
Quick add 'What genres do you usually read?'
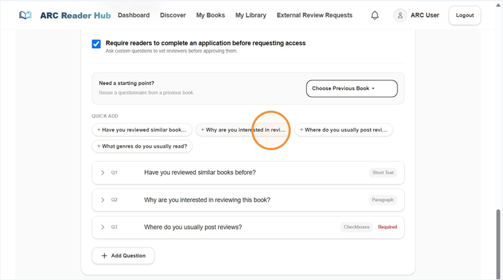(x=142, y=146)
